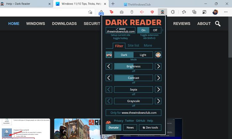Open the Settings and more ellipsis menu
232x139 pixels.
pos(226,12)
